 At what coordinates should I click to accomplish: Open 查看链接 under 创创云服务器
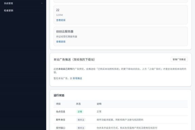point(61,42)
